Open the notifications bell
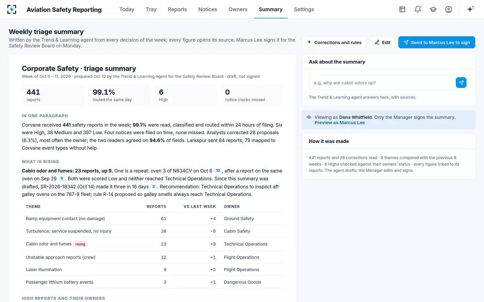The width and height of the screenshot is (484, 302). coord(418,9)
